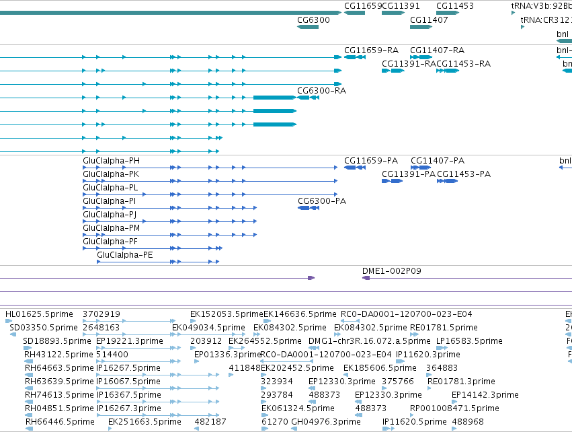
Task: Open EST EP14142.3prime
Action: [x=485, y=395]
